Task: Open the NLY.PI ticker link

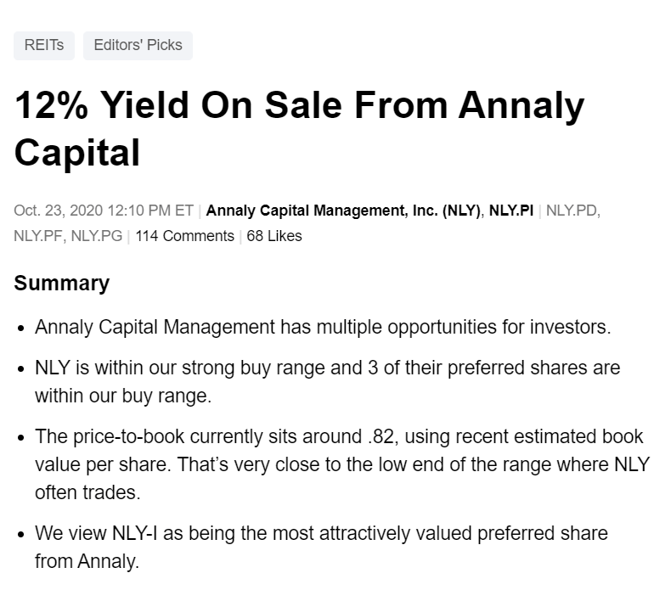Action: pyautogui.click(x=511, y=211)
